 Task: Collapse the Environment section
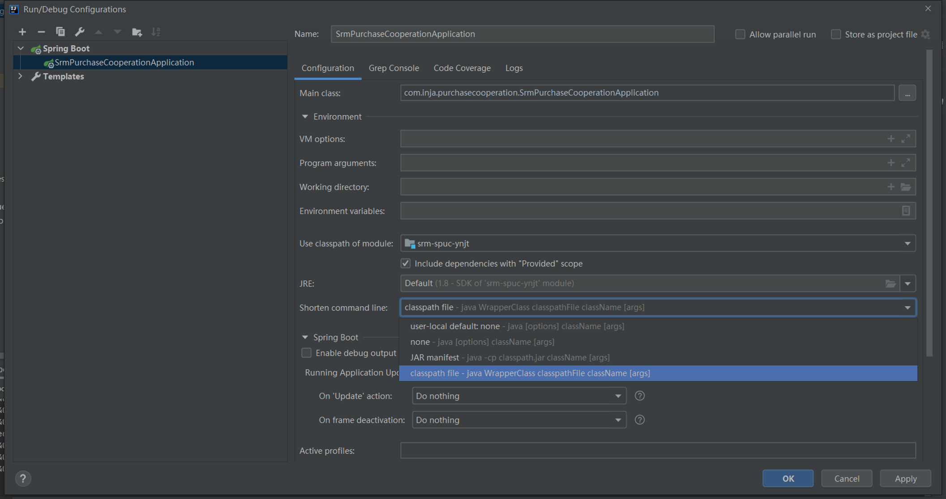tap(305, 117)
